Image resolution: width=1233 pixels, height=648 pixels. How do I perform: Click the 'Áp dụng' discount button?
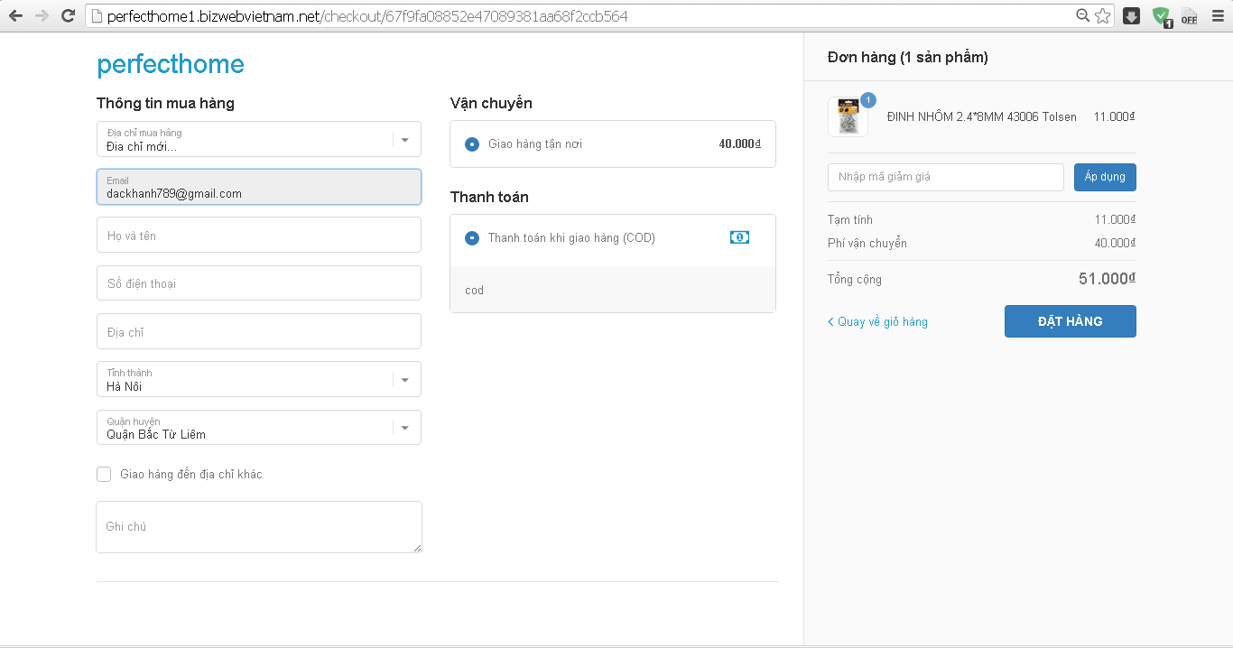[1105, 177]
